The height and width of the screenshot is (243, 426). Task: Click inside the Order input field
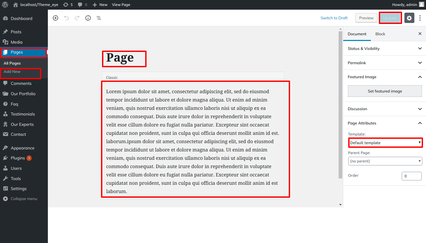click(x=411, y=176)
